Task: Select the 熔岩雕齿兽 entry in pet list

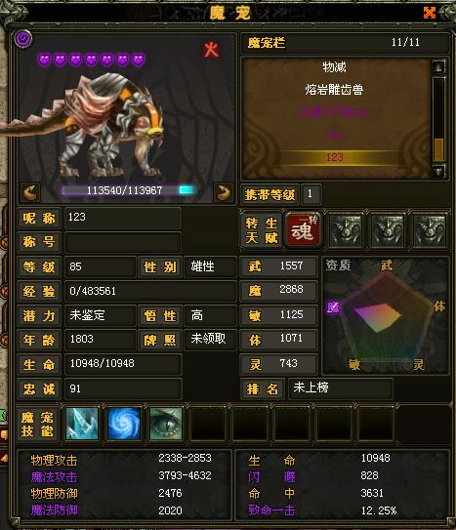Action: [x=334, y=90]
